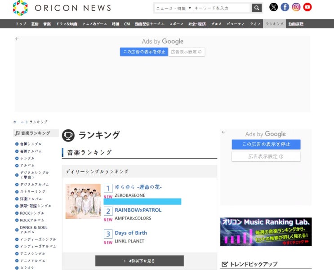This screenshot has height=270, width=334.
Task: Open Oricon's YouTube channel icon
Action: point(307,7)
